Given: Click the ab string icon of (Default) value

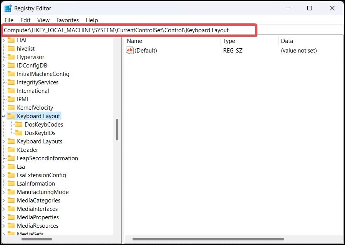Looking at the screenshot, I should point(130,50).
